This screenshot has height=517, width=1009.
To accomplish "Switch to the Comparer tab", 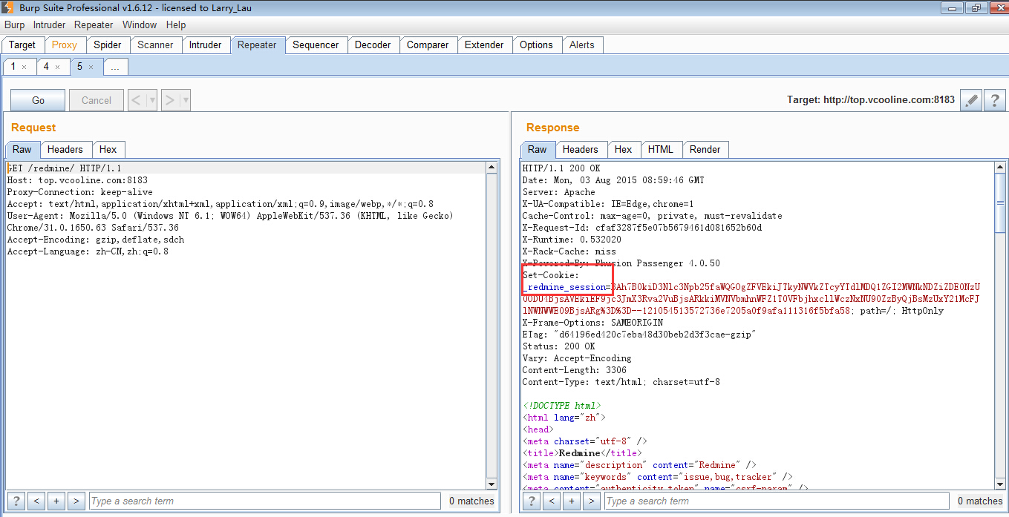I will click(x=428, y=45).
